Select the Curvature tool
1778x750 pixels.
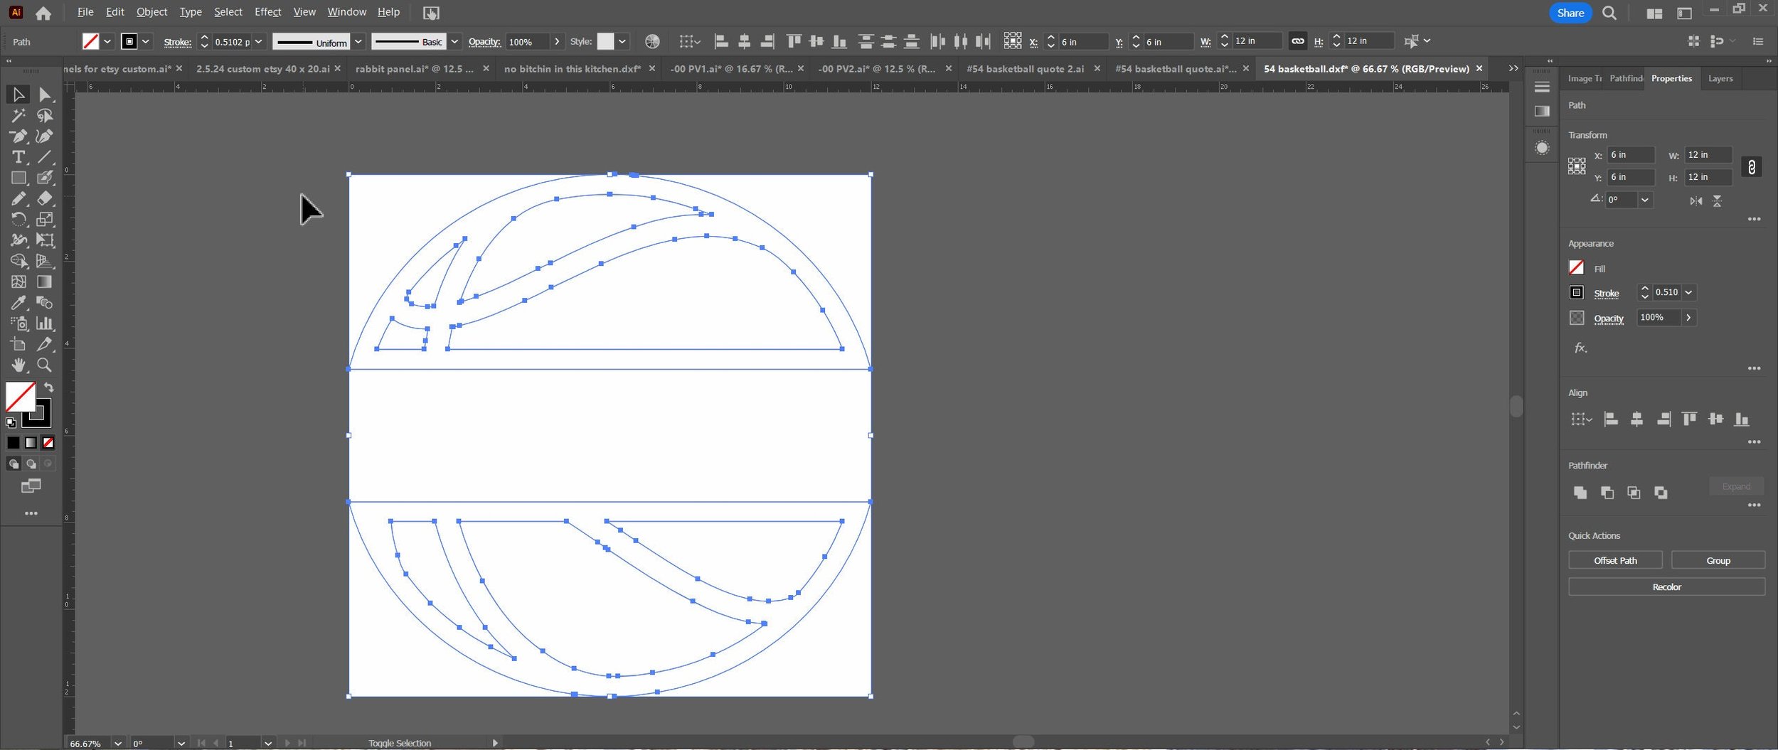[45, 136]
